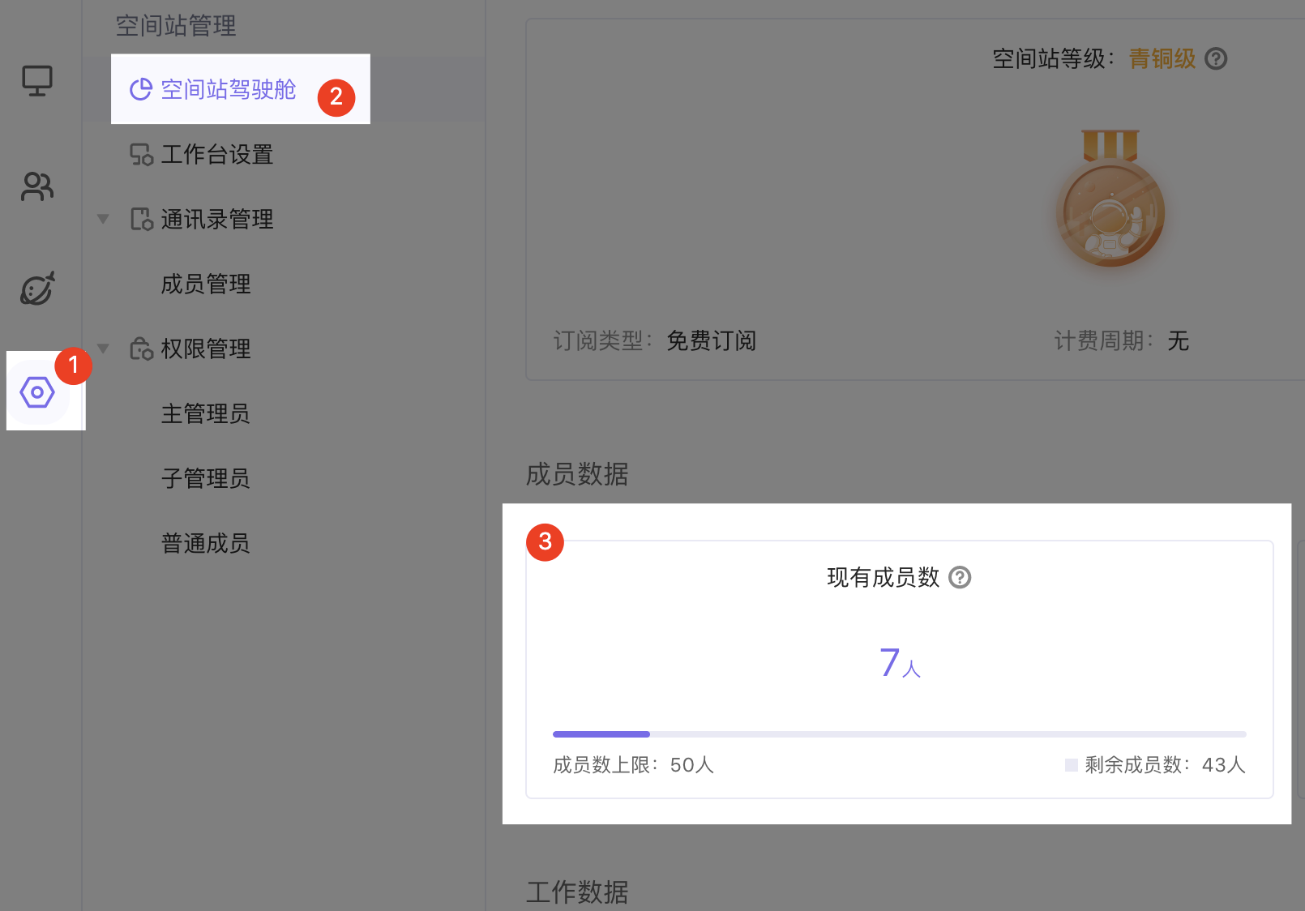Collapse the 权限管理 section triangle
This screenshot has width=1305, height=911.
(x=103, y=349)
